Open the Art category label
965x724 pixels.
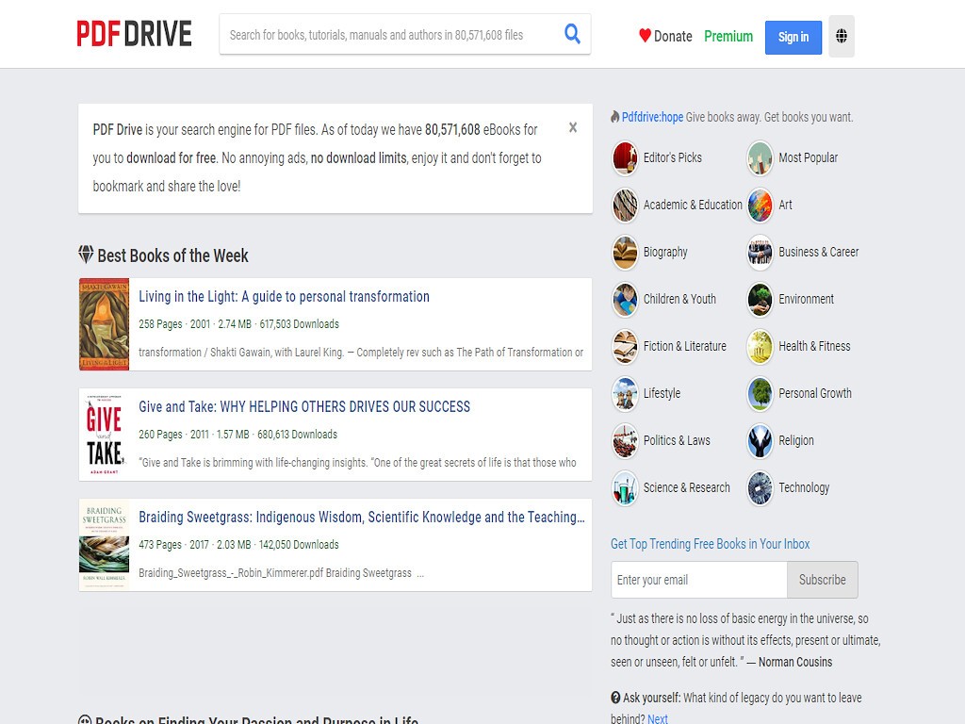(x=785, y=205)
